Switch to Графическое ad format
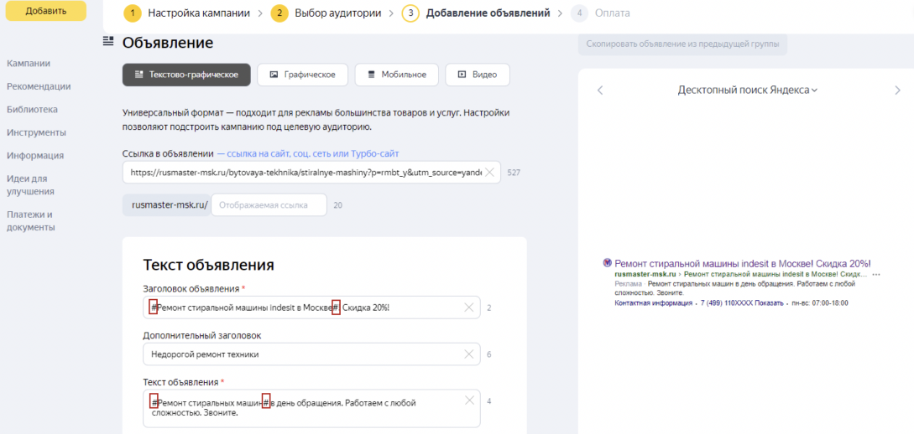This screenshot has height=434, width=914. tap(302, 75)
